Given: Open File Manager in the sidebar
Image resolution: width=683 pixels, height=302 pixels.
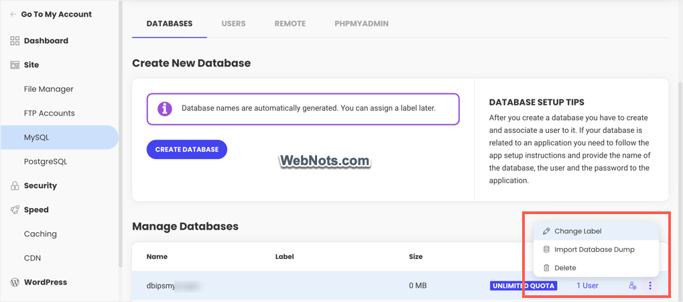Looking at the screenshot, I should [x=48, y=89].
